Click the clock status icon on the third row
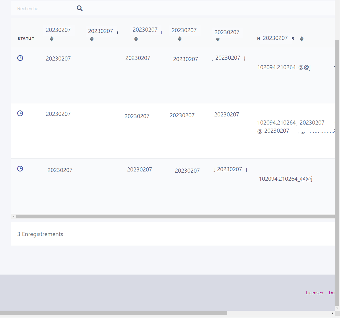 pos(20,168)
